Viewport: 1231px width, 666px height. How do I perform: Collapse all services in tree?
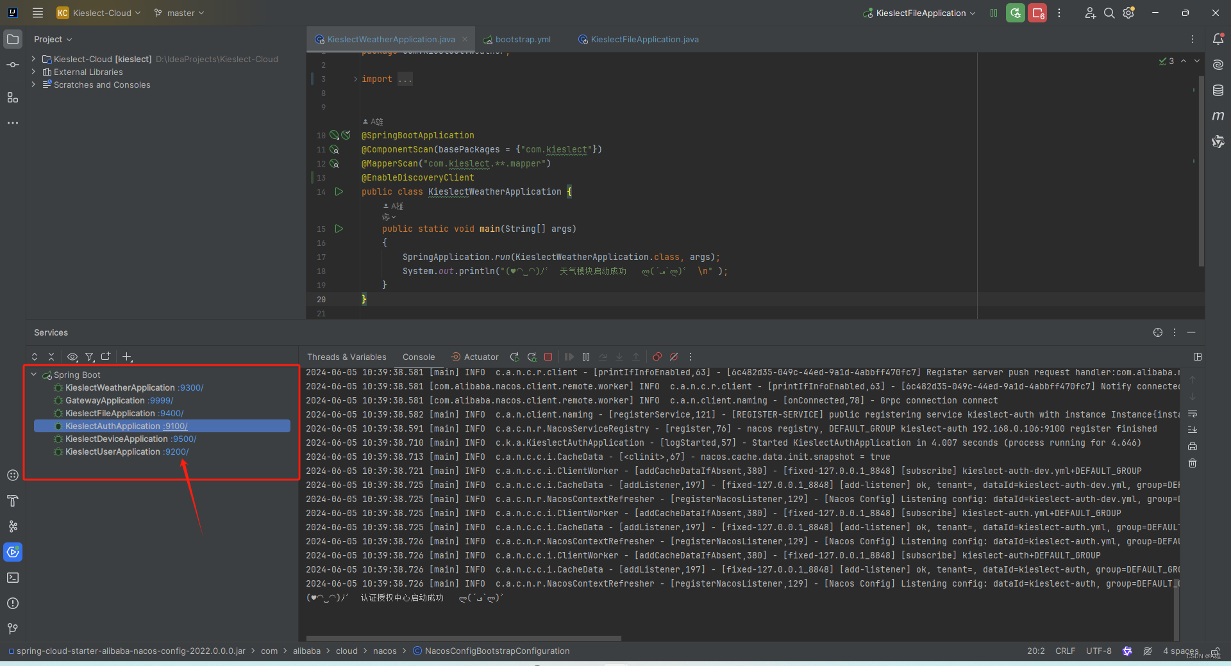coord(51,357)
